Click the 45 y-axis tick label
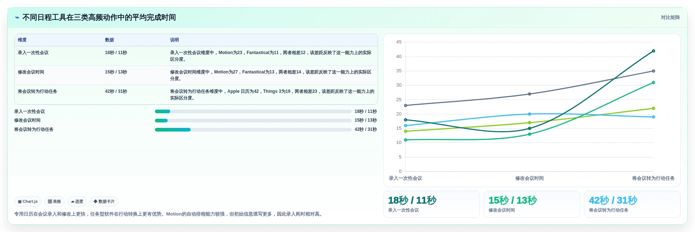Viewport: 695px width, 232px height. [399, 42]
